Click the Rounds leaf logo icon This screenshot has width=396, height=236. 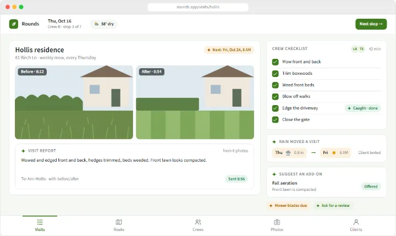point(14,24)
